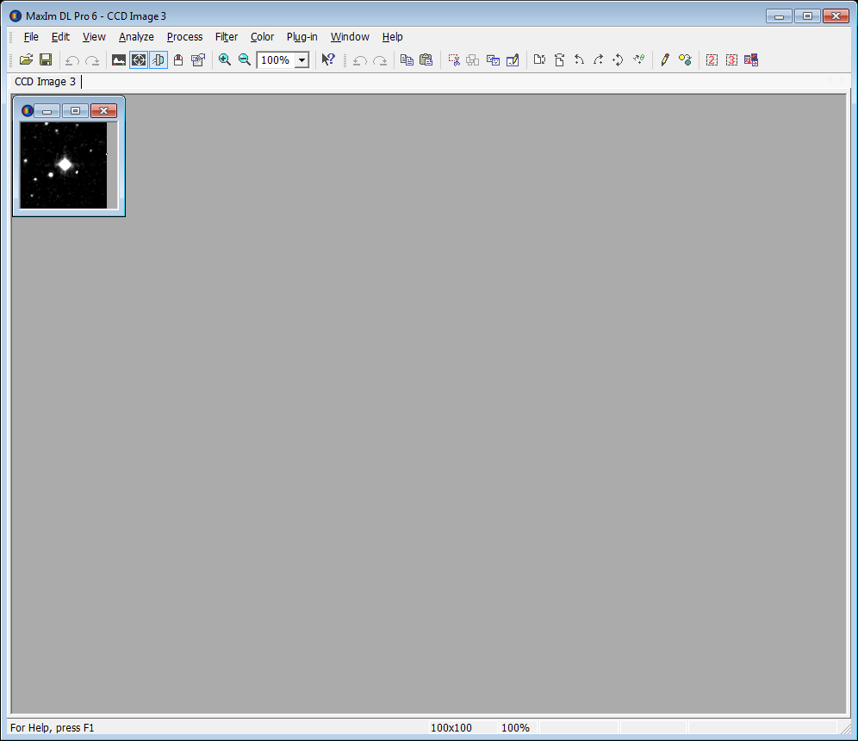Open the Edit menu

point(60,37)
